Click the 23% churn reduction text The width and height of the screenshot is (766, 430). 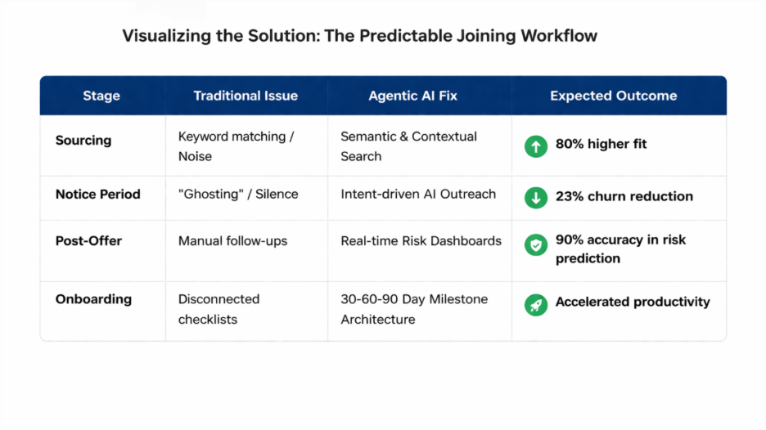pos(624,196)
